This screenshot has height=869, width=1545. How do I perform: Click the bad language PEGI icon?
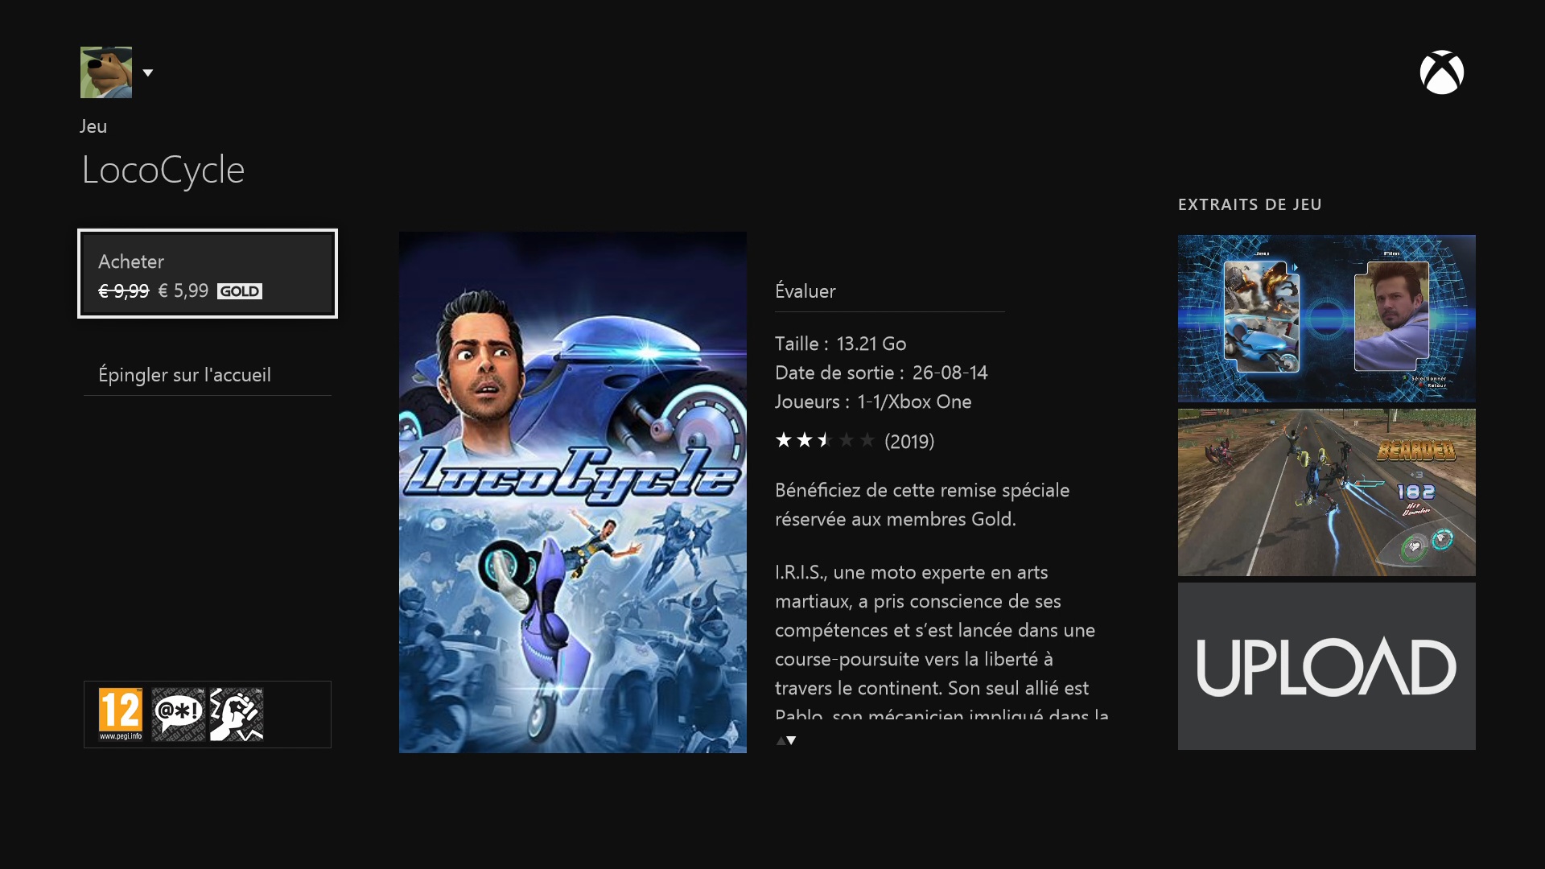pos(179,715)
